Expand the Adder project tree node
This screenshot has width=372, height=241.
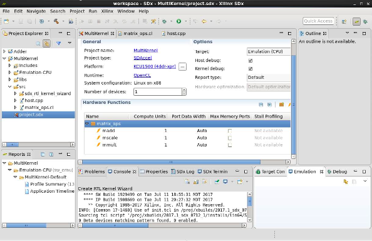4,51
